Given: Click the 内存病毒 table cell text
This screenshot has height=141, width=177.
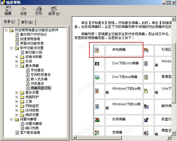Looking at the screenshot, I should tap(119, 119).
